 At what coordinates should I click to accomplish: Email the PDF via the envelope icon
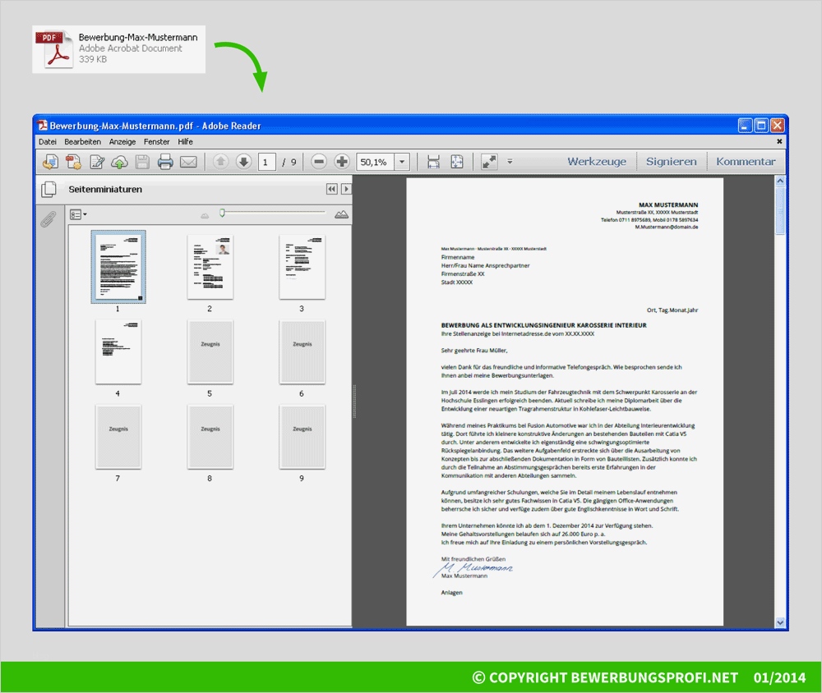pyautogui.click(x=187, y=162)
